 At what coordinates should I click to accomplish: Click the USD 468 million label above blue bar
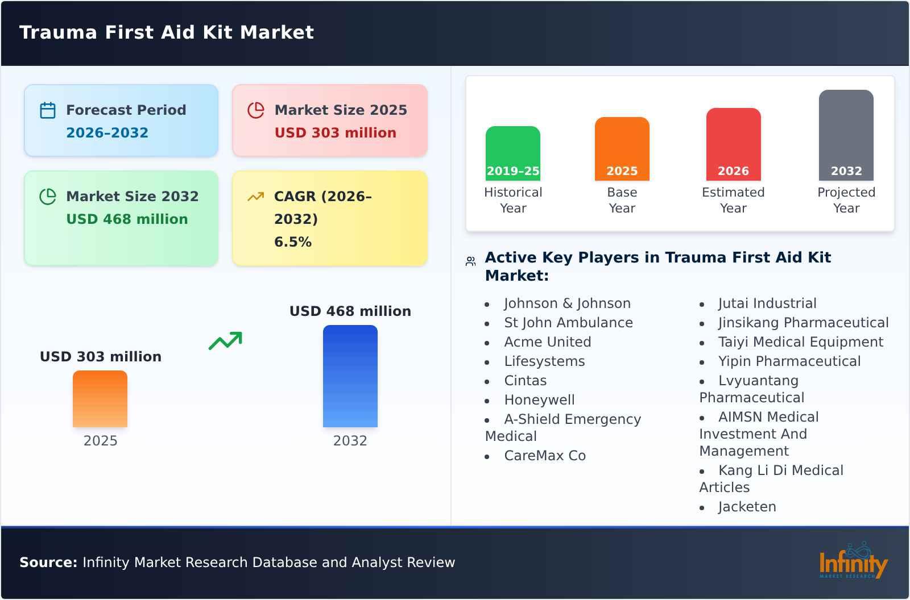pyautogui.click(x=350, y=311)
